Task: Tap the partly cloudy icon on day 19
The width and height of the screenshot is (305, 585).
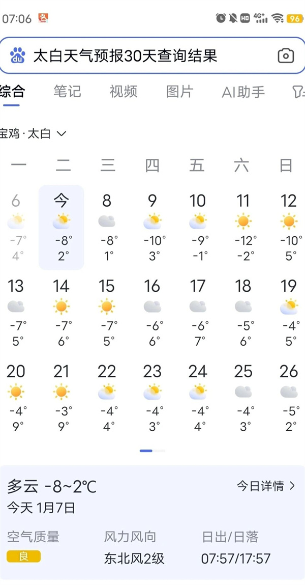Action: tap(289, 307)
